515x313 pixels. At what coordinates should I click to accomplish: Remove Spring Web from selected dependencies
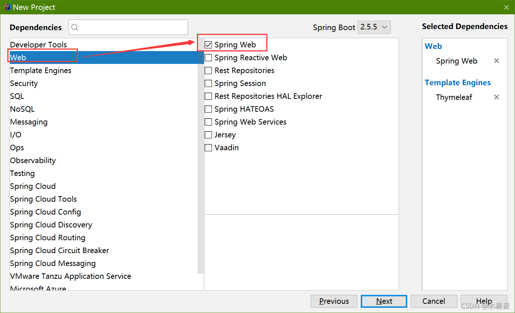pos(496,61)
